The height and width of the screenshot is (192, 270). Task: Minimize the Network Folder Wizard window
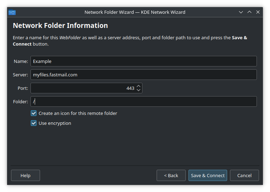(241, 12)
